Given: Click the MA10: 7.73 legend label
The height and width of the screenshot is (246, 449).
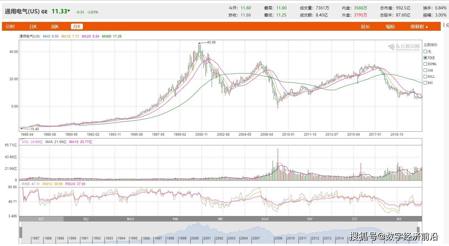Looking at the screenshot, I should (x=70, y=36).
